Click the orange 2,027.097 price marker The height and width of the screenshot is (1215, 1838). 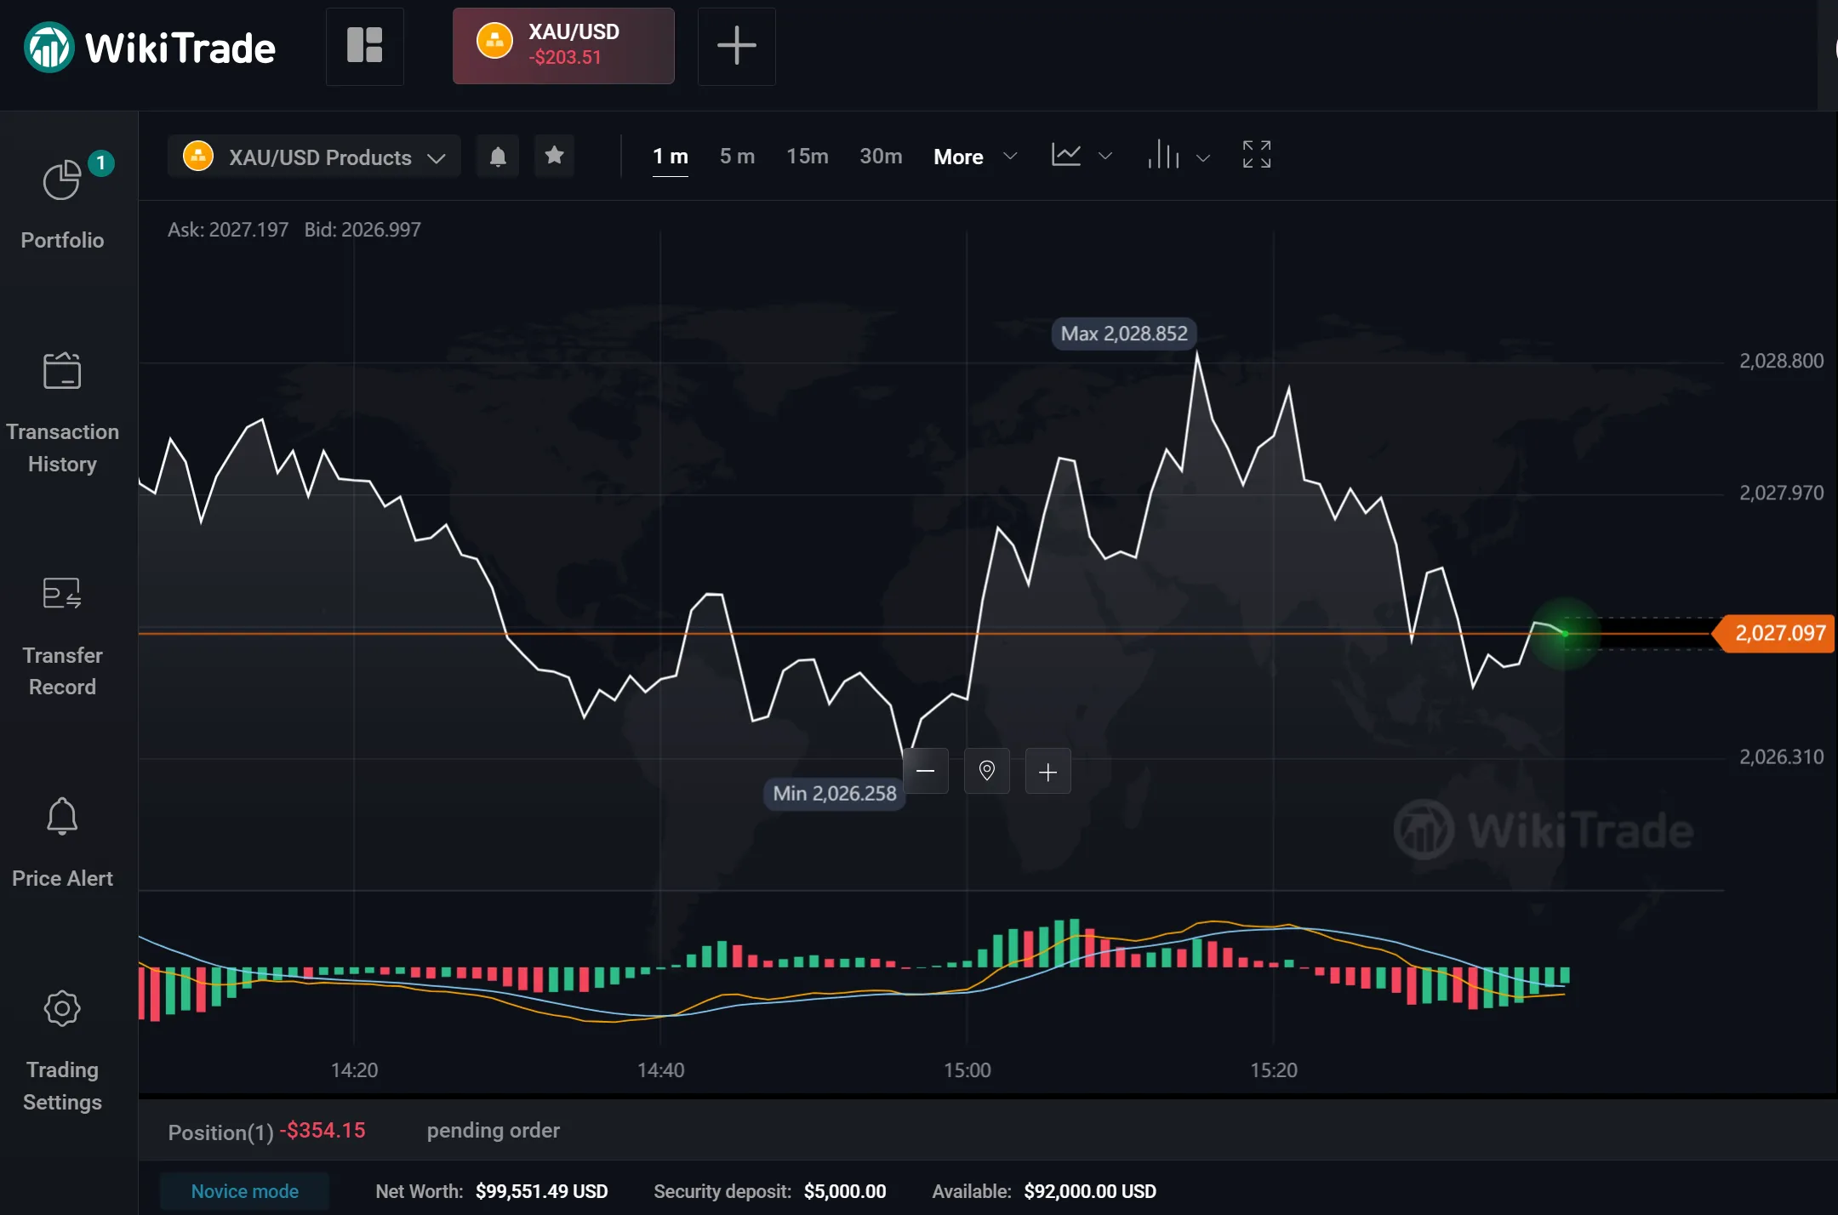1777,634
